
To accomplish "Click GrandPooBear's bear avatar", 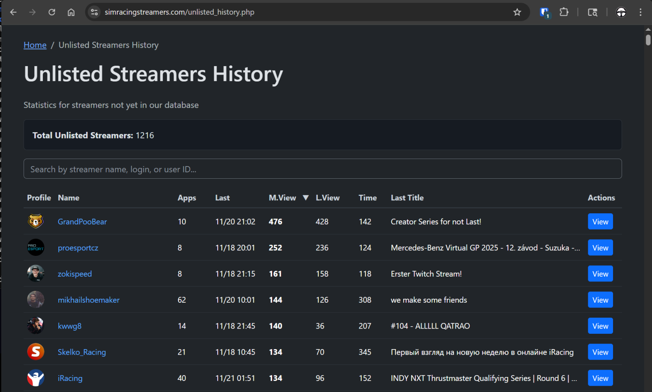I will (x=35, y=222).
